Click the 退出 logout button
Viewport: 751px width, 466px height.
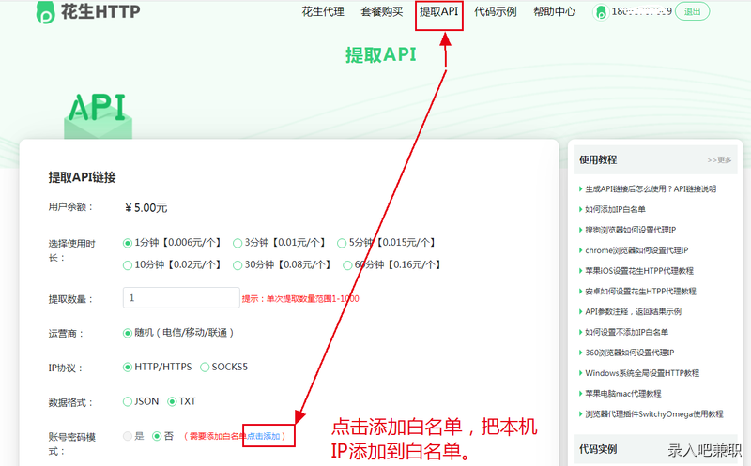click(x=692, y=12)
